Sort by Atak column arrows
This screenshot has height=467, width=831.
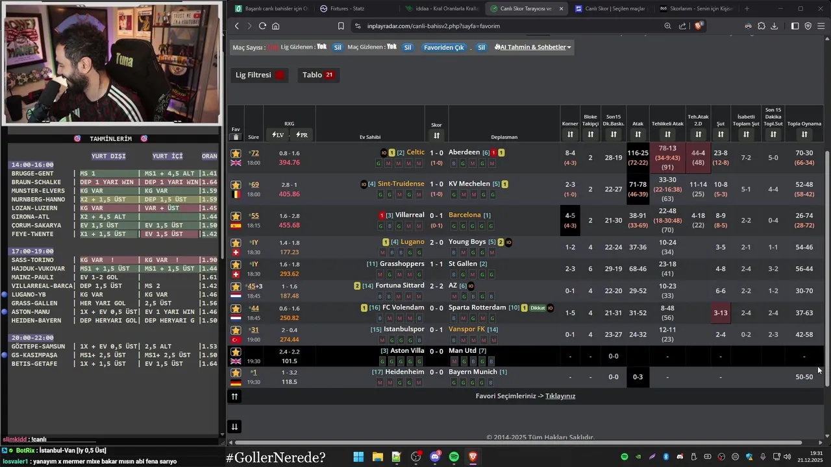[x=638, y=134]
